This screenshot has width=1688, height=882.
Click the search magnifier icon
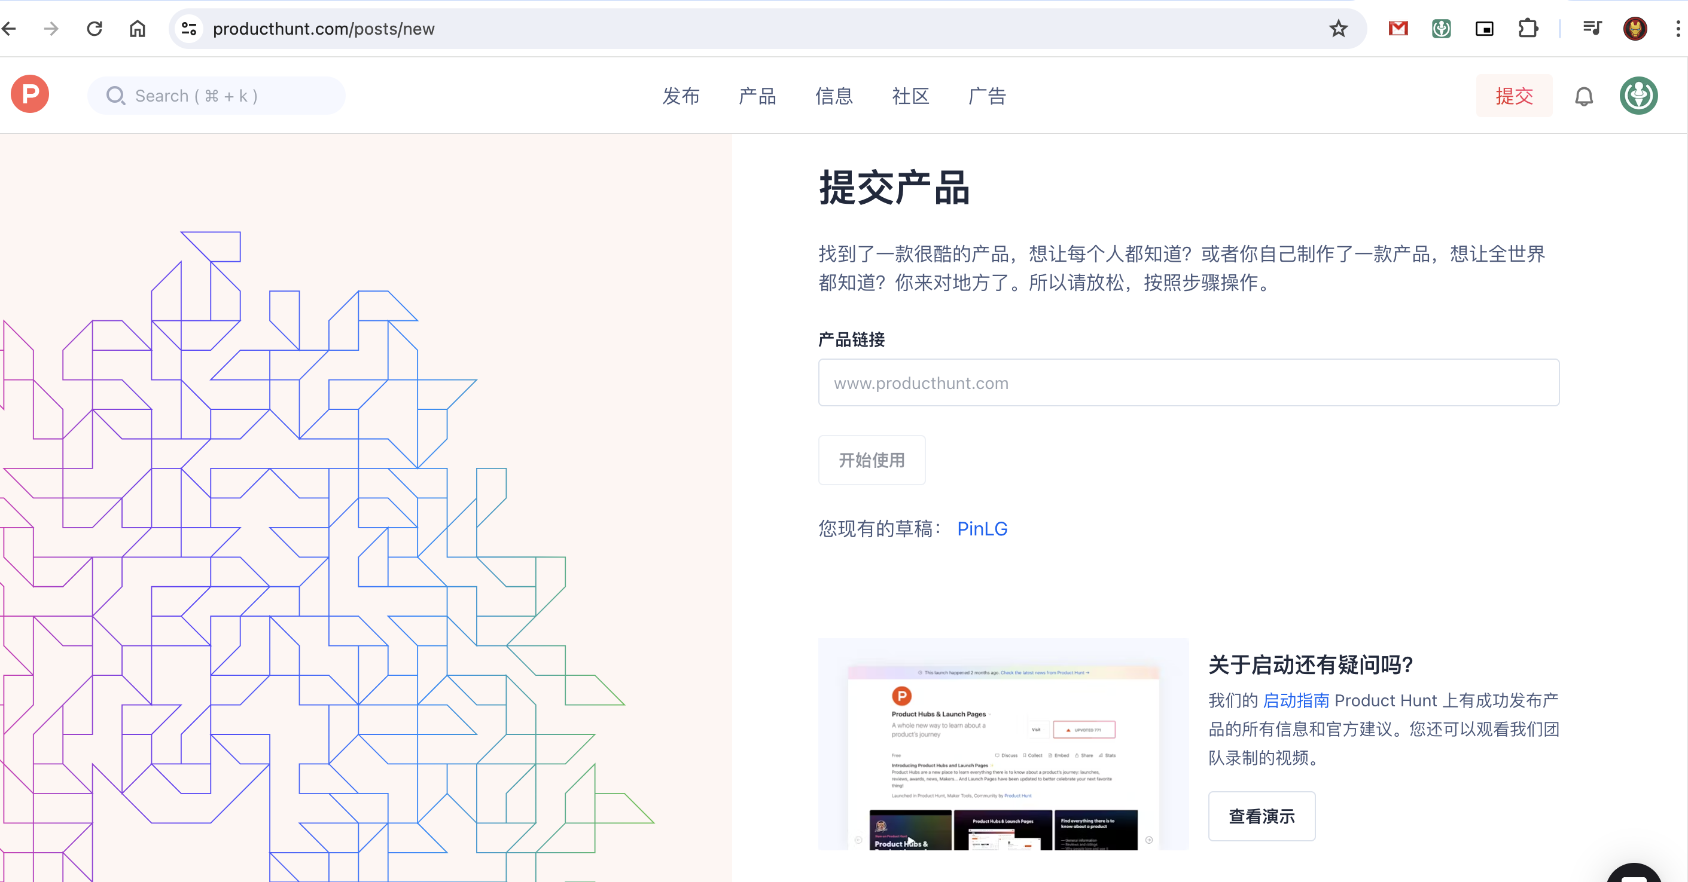pos(115,96)
